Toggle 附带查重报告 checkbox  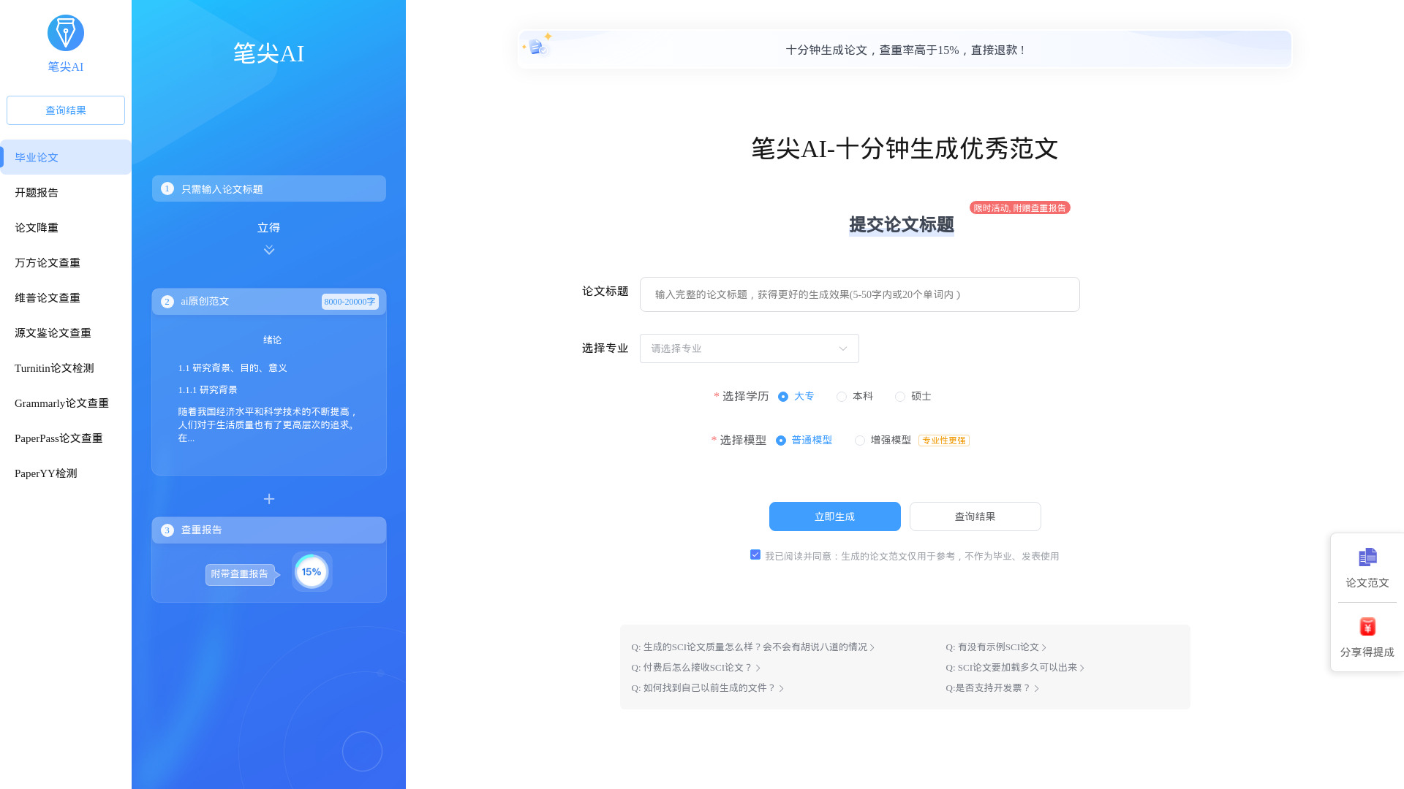coord(240,573)
